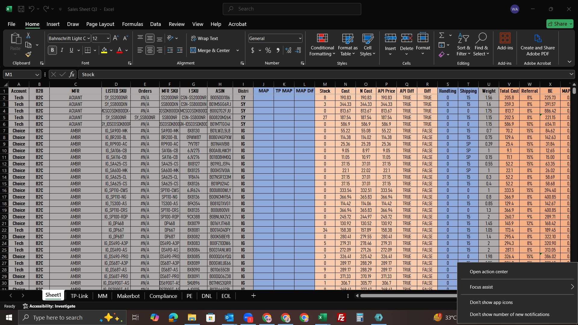Toggle Bold formatting
Viewport: 578px width, 325px height.
coord(52,50)
